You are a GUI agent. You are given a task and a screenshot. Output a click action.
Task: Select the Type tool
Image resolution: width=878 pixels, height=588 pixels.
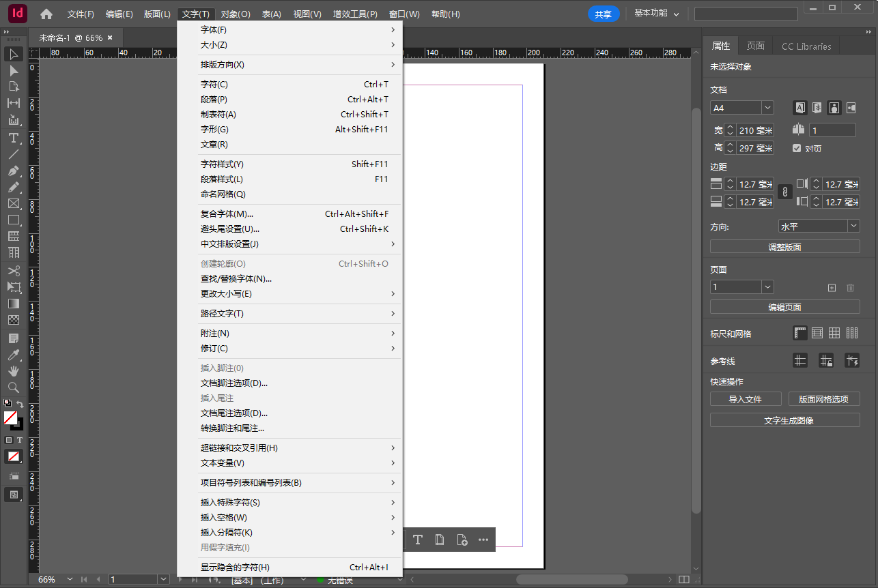point(14,138)
